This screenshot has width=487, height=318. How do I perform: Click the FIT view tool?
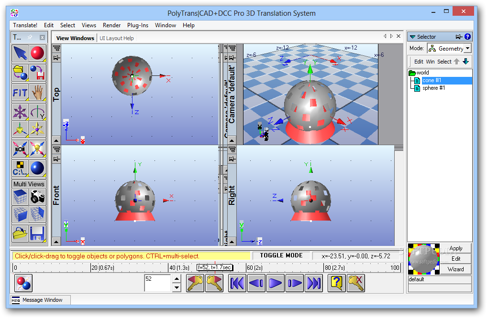[20, 92]
